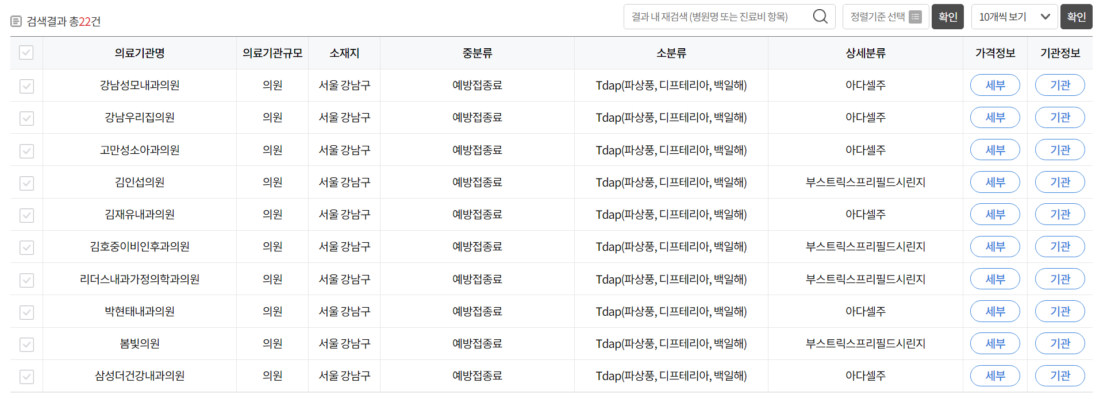Image resolution: width=1107 pixels, height=399 pixels.
Task: Click the list icon beside 검색결과 총22건
Action: 14,21
